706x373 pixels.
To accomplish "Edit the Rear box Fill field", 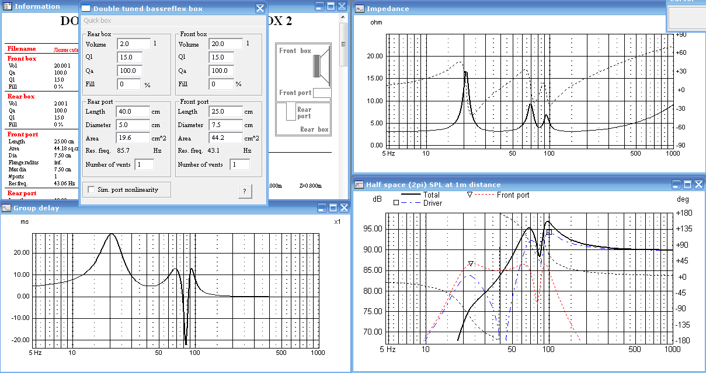I will click(129, 84).
